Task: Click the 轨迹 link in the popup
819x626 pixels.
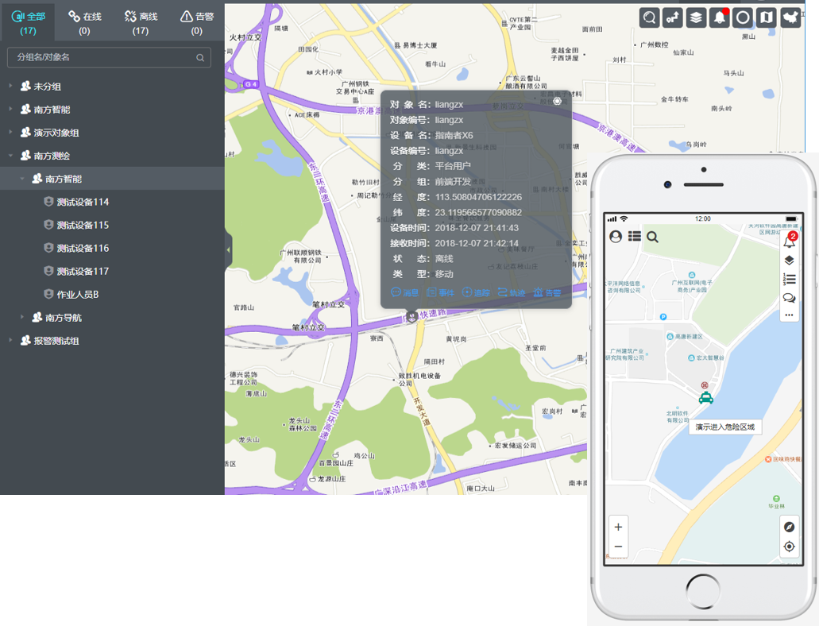Action: [512, 292]
